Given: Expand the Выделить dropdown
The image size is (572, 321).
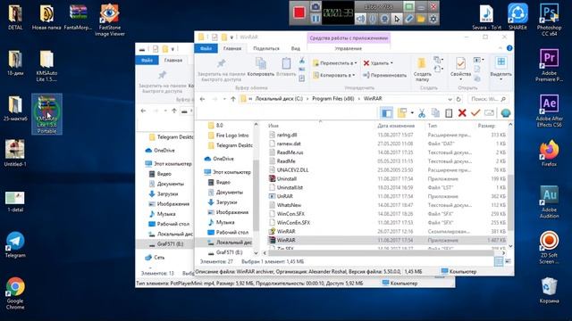Looking at the screenshot, I should 500,79.
